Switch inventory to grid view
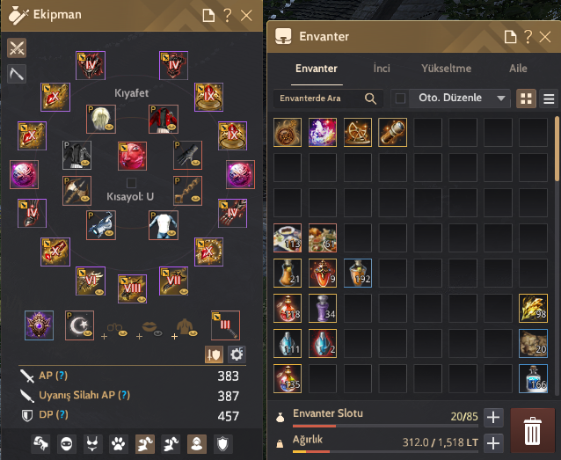The image size is (561, 460). 526,99
